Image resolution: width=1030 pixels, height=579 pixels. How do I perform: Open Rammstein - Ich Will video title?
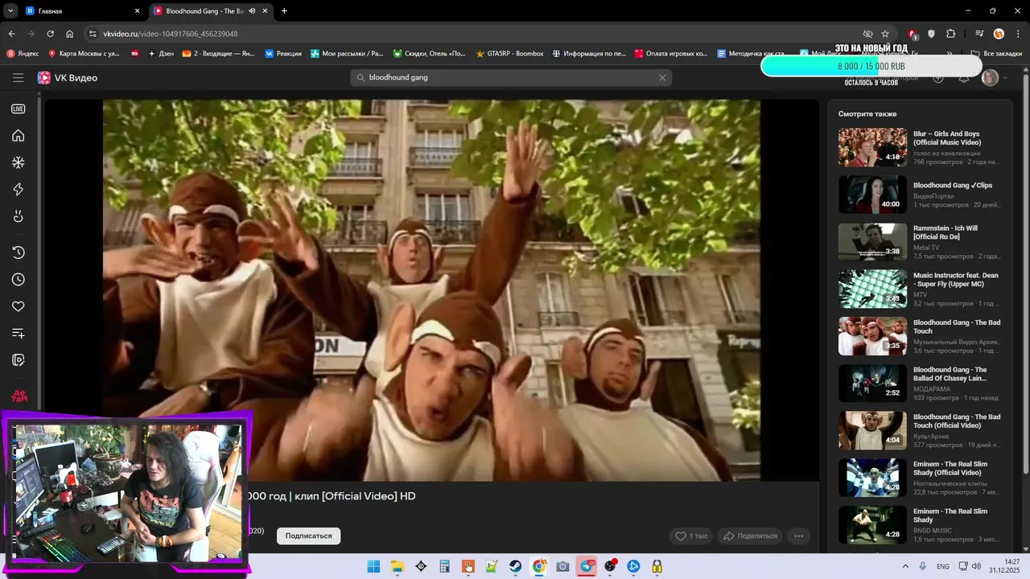point(946,232)
